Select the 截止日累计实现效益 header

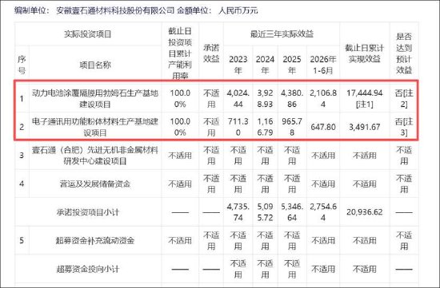click(x=364, y=53)
